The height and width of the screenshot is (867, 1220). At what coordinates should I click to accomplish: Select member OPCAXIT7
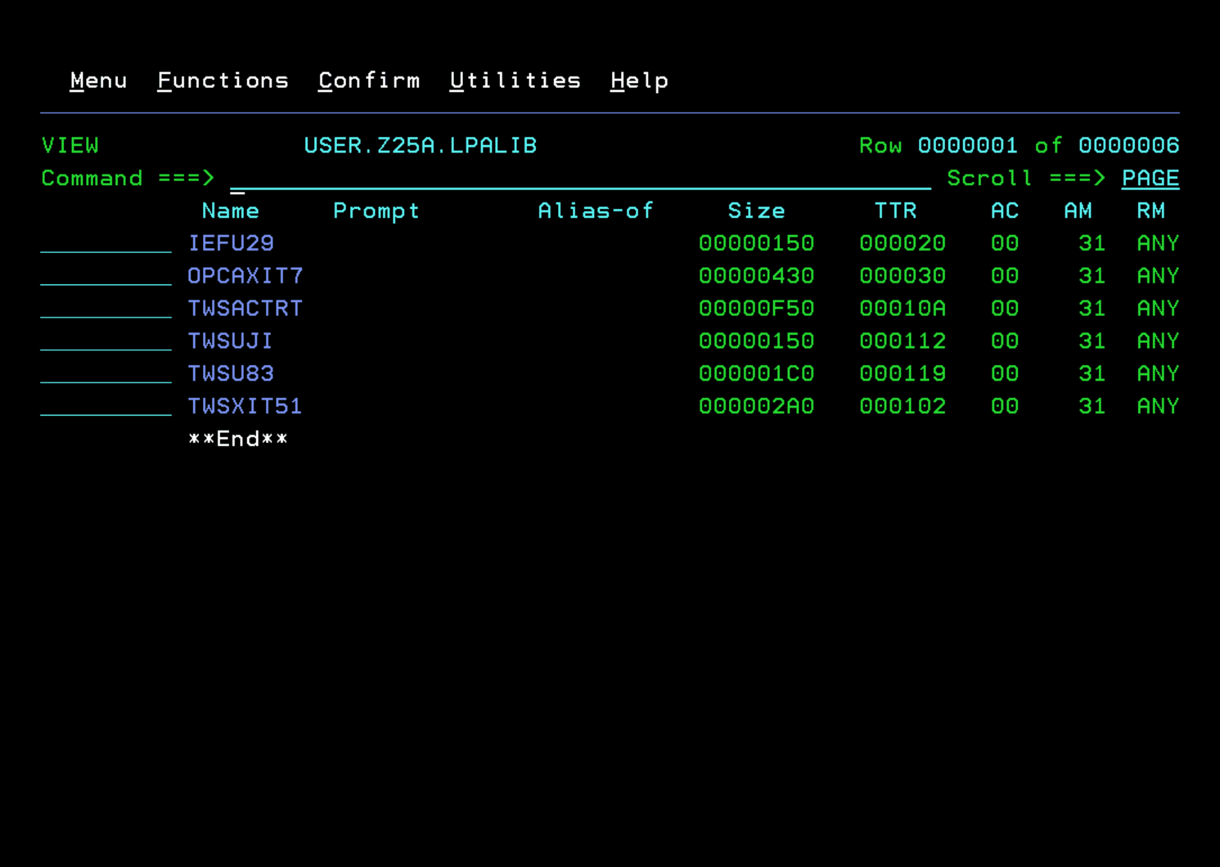[x=245, y=276]
